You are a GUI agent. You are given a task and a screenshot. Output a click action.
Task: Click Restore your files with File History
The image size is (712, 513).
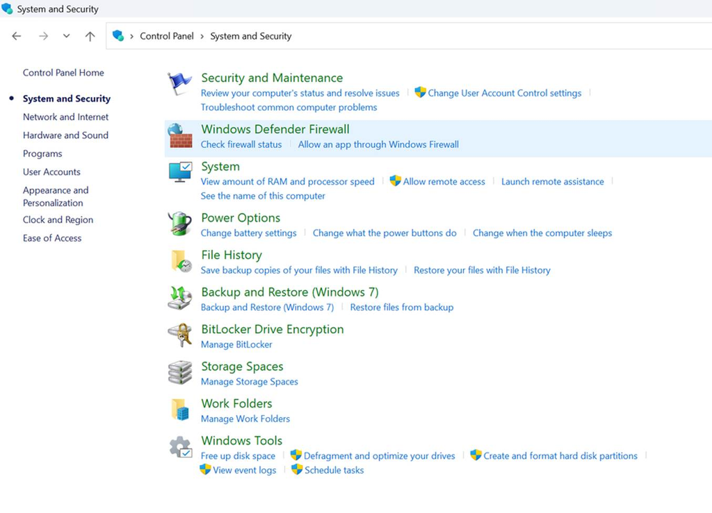click(x=482, y=270)
